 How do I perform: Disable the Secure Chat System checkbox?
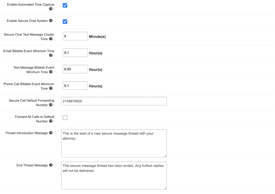point(65,21)
